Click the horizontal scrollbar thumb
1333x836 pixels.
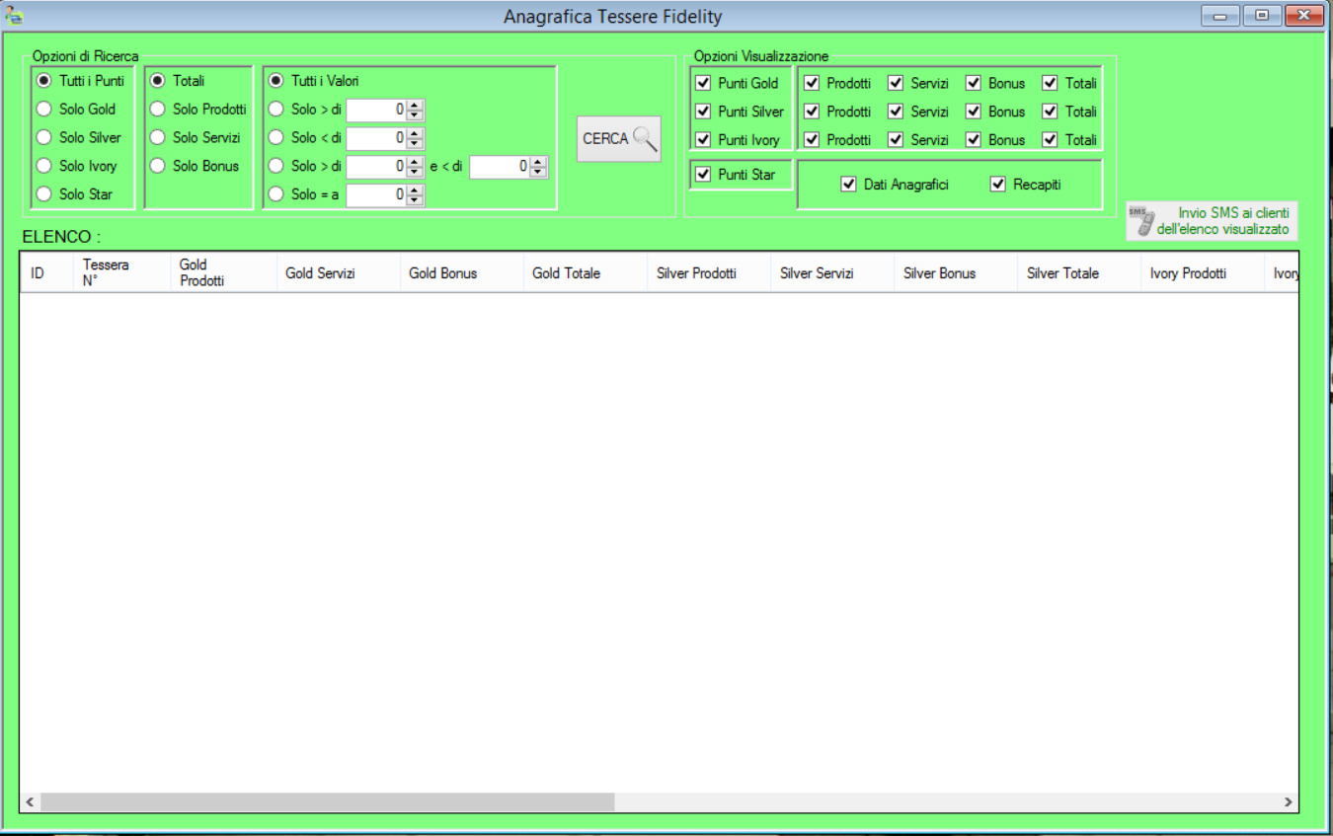[327, 802]
